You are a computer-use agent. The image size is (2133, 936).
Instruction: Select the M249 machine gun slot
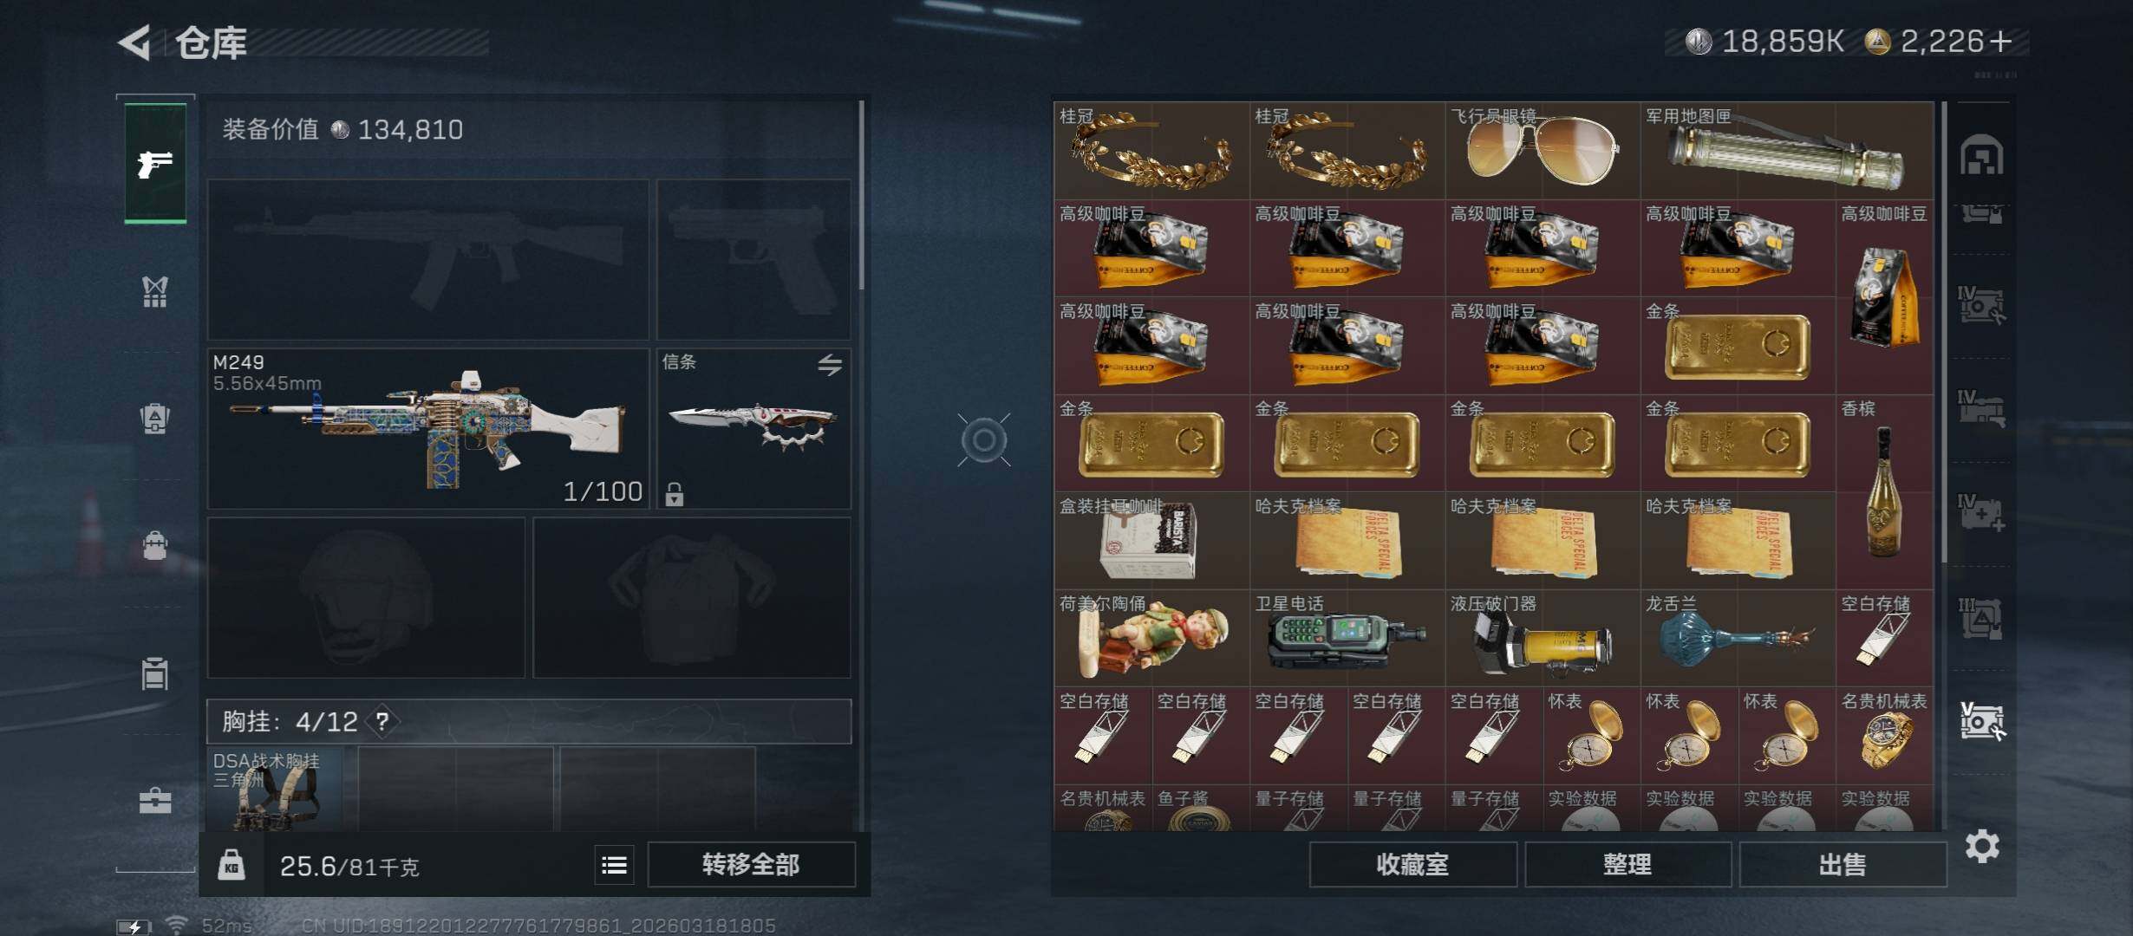(x=428, y=428)
